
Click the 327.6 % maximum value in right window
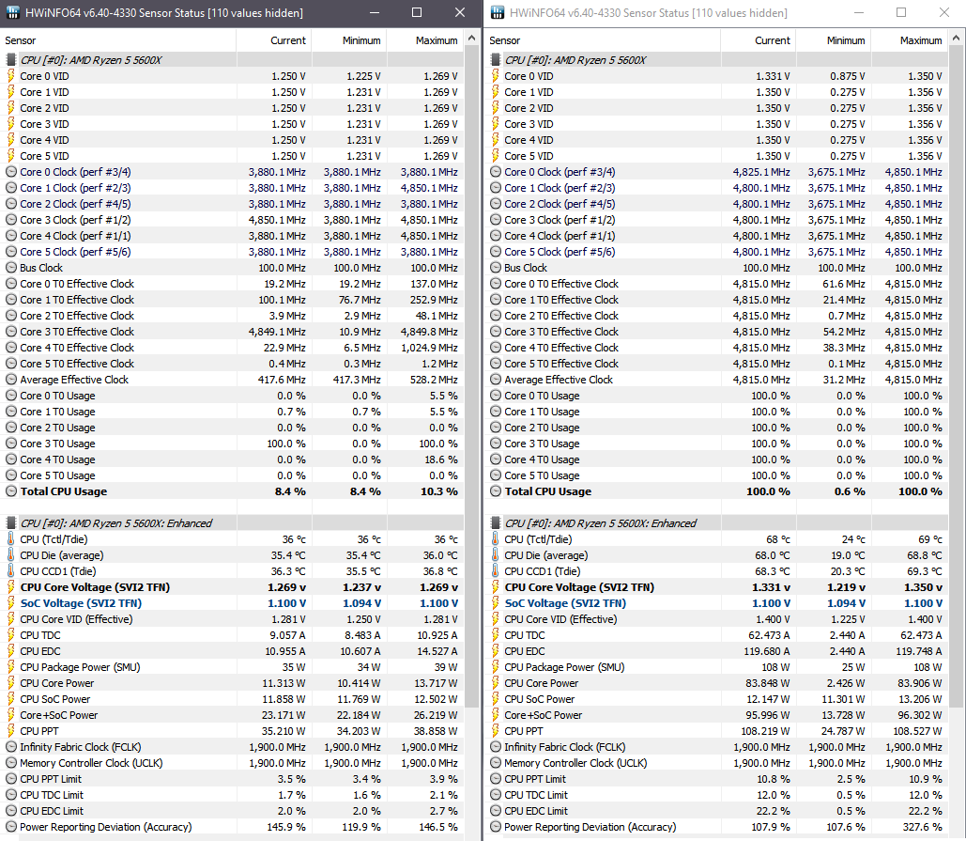pyautogui.click(x=924, y=827)
